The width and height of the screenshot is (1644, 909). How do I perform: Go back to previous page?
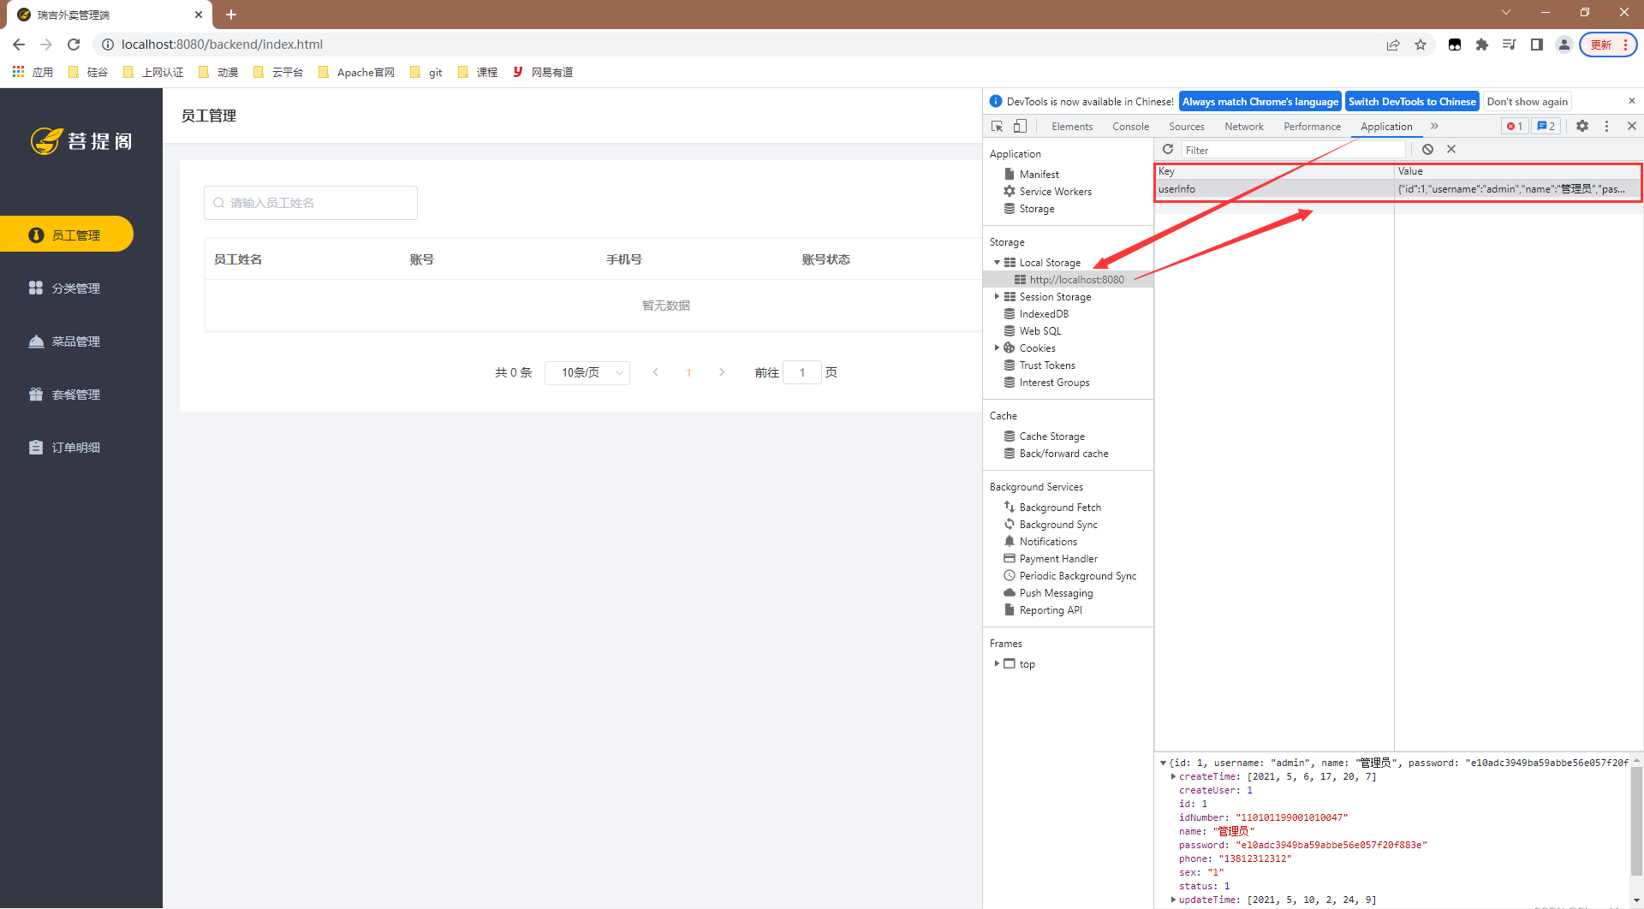[x=19, y=45]
